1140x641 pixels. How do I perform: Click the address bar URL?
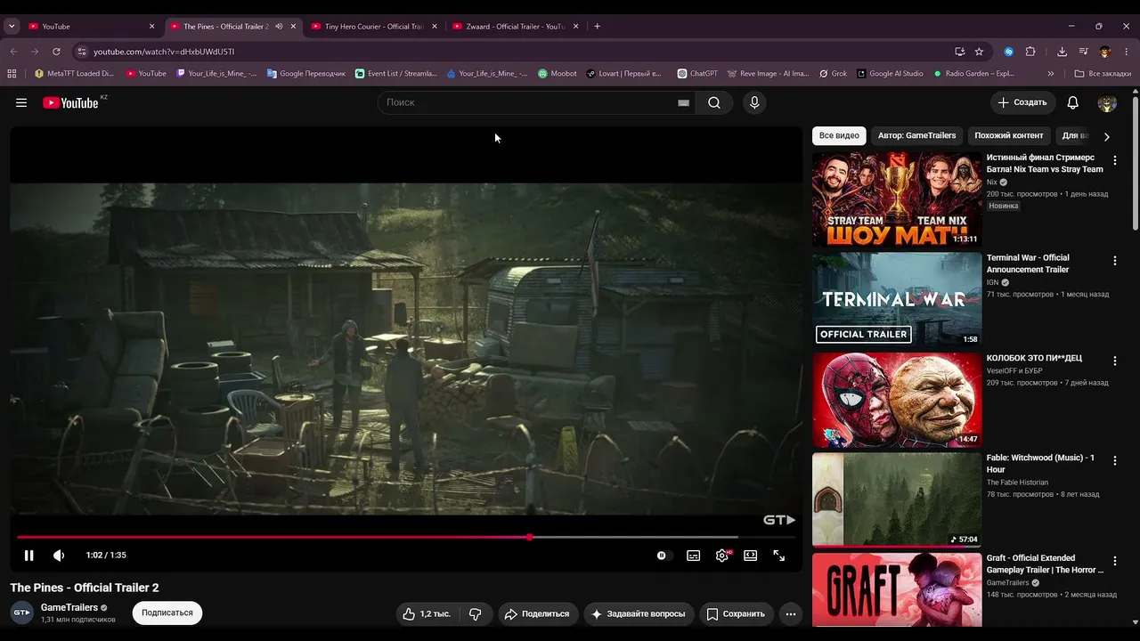[164, 52]
